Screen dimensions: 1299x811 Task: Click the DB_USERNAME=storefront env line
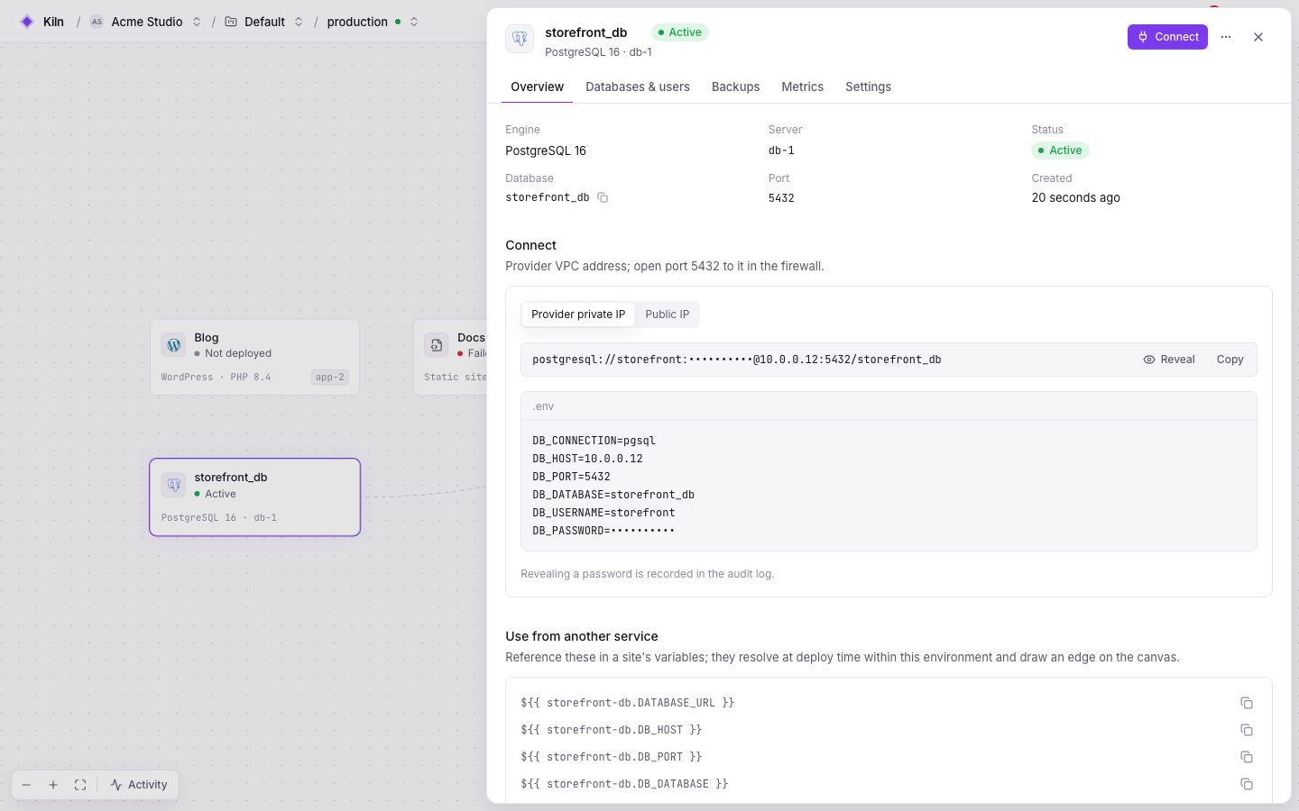click(x=603, y=513)
